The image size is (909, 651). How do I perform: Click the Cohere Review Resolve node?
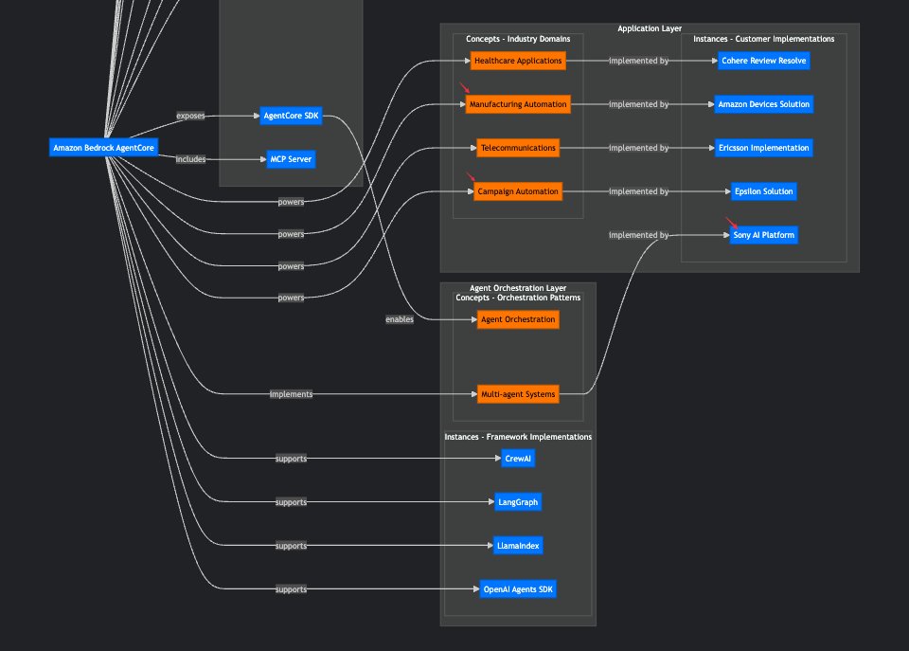763,61
